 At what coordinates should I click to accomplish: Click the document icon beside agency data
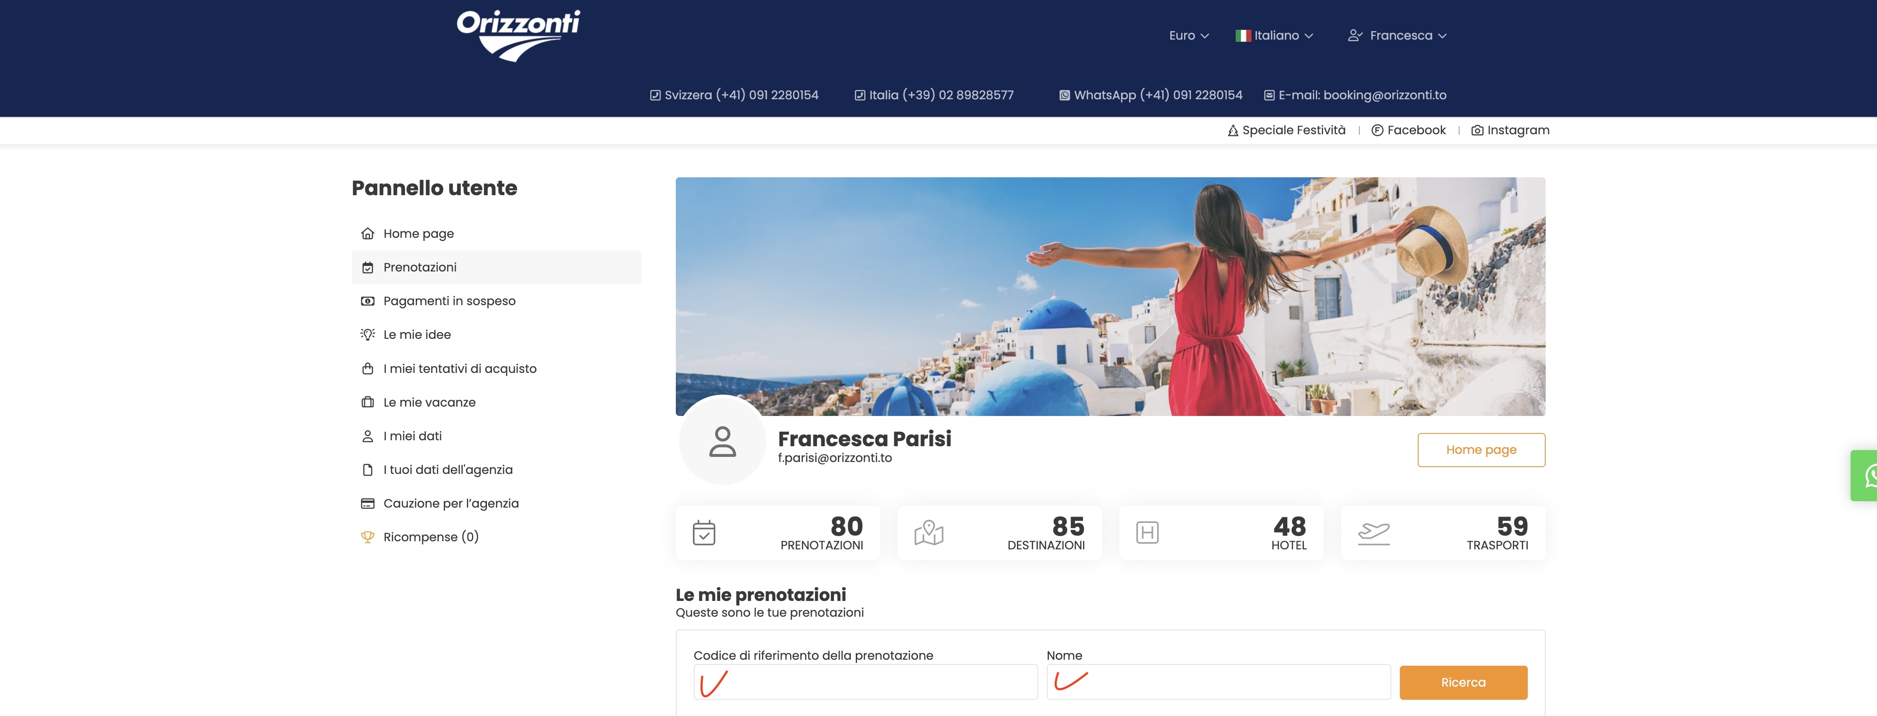coord(367,470)
